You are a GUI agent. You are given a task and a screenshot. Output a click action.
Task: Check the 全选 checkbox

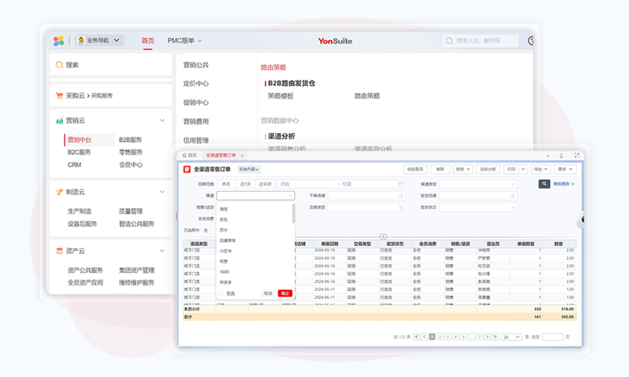[x=221, y=293]
